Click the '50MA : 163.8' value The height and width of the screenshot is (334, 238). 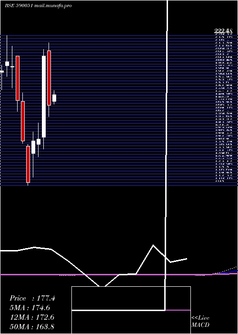(32, 326)
